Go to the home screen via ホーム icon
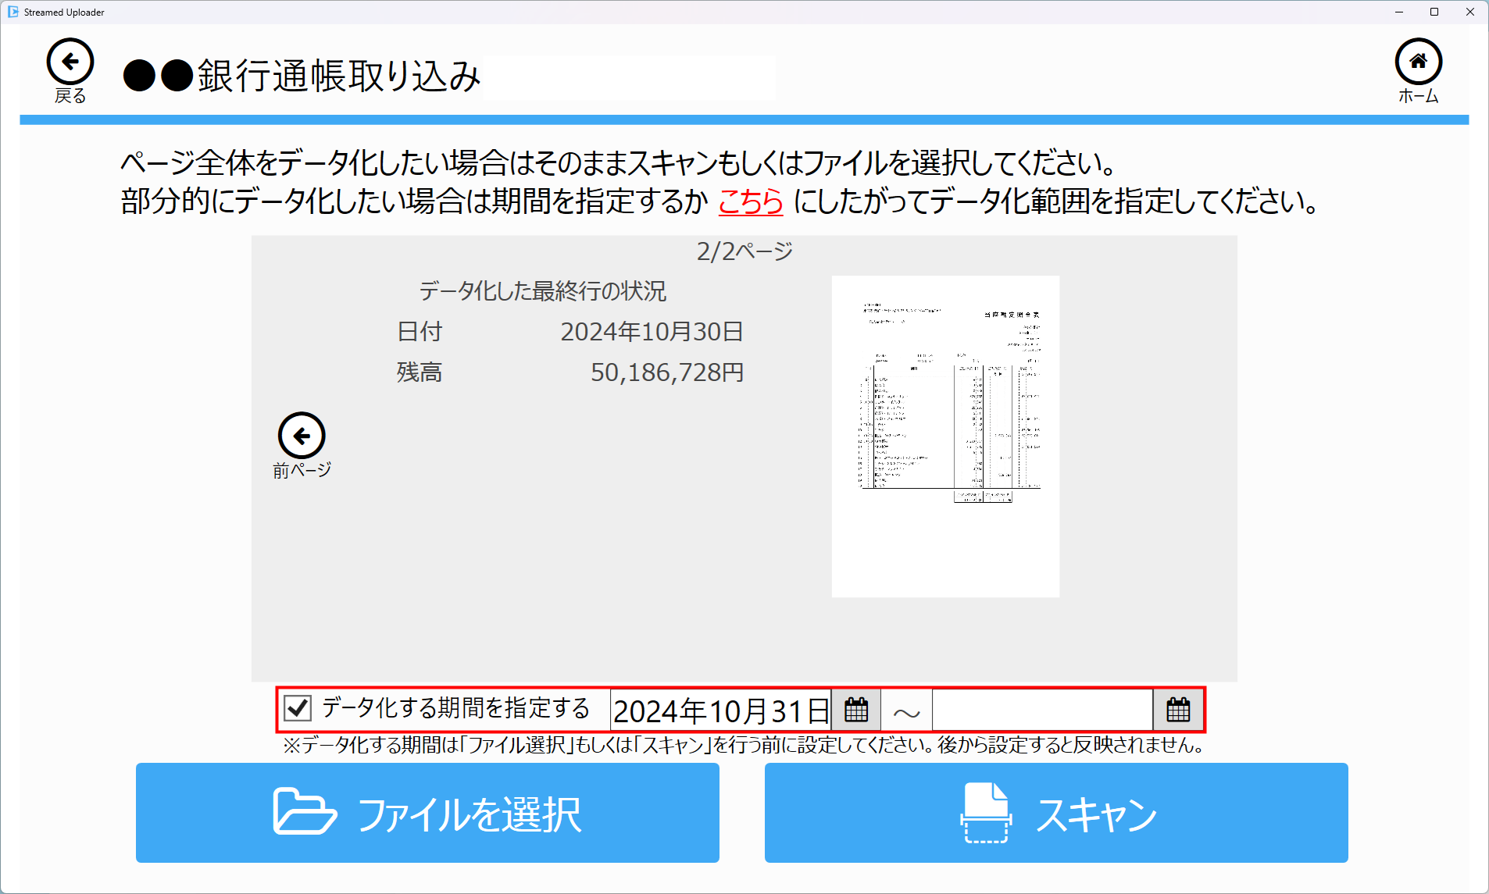The image size is (1489, 894). pos(1418,62)
